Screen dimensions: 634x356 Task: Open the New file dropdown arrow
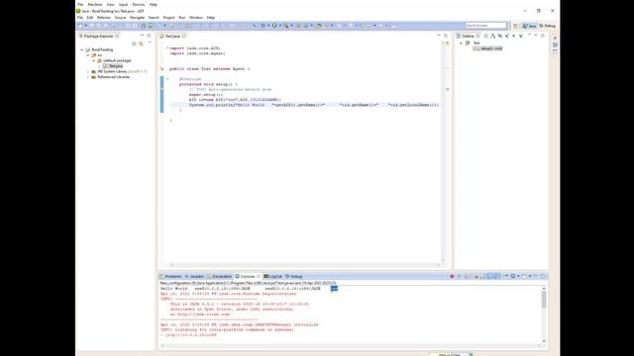click(x=86, y=26)
